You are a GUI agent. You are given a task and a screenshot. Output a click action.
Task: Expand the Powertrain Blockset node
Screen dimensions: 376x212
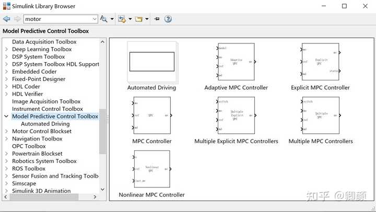point(6,154)
